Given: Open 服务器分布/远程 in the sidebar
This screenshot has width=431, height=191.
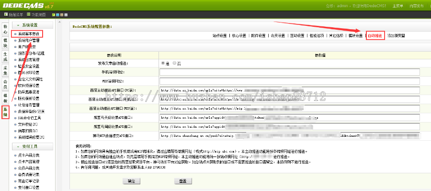Looking at the screenshot, I should point(31,53).
